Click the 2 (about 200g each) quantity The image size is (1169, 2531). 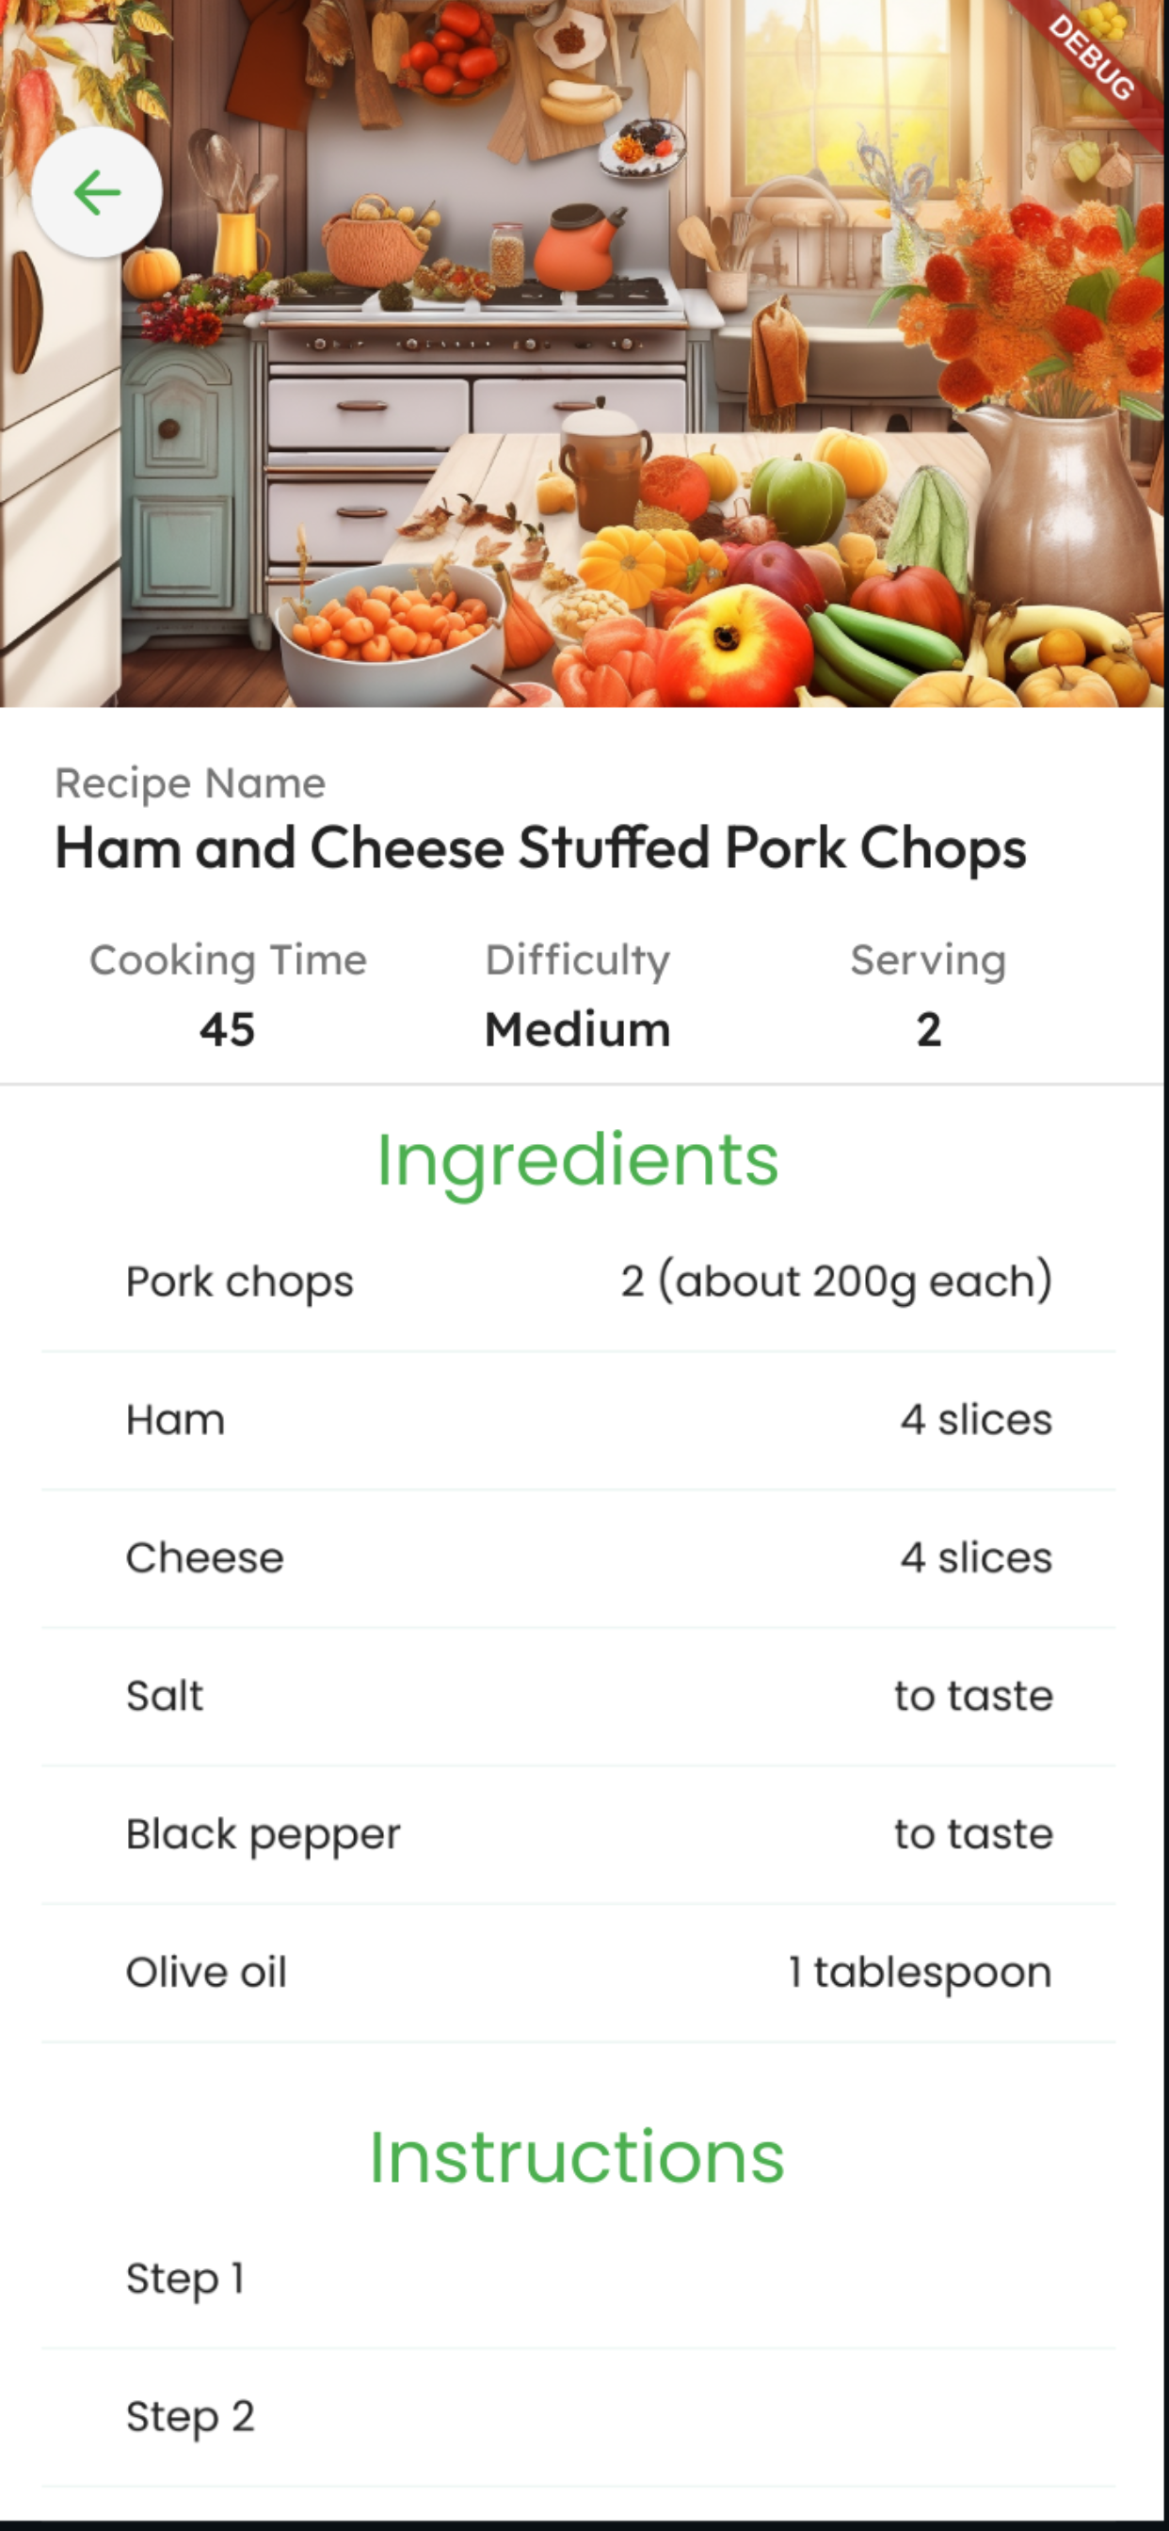(x=837, y=1282)
